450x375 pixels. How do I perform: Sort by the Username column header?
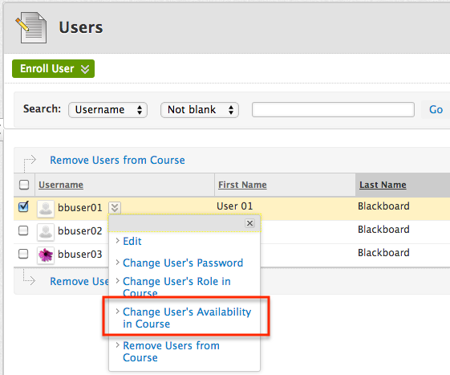click(x=61, y=185)
